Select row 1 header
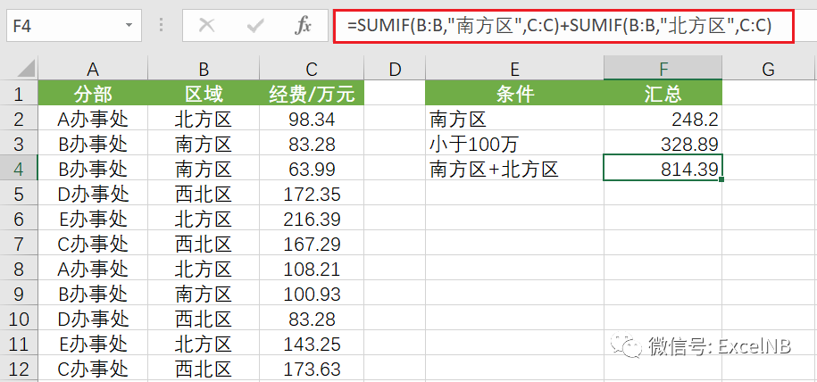 [x=19, y=95]
